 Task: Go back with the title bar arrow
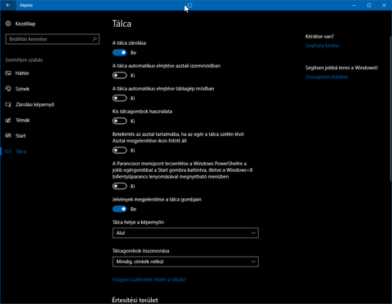click(8, 5)
